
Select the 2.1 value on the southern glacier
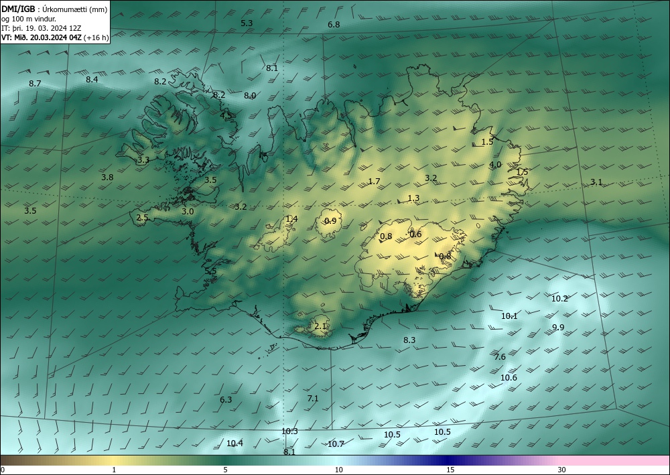(x=320, y=326)
